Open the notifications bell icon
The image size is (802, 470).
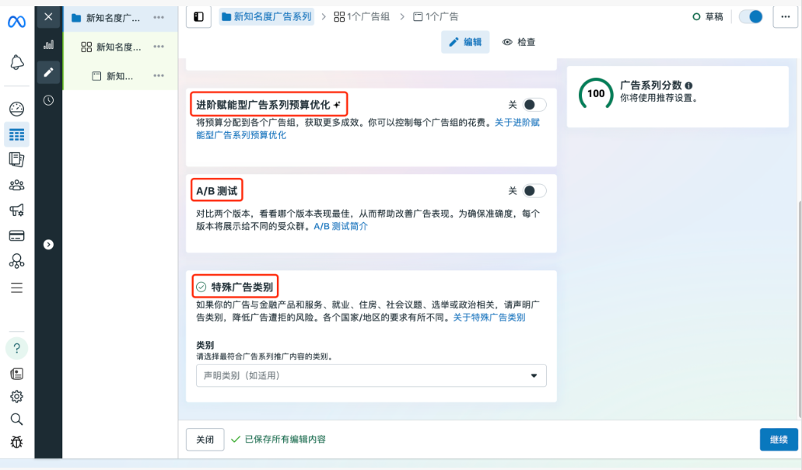(16, 63)
